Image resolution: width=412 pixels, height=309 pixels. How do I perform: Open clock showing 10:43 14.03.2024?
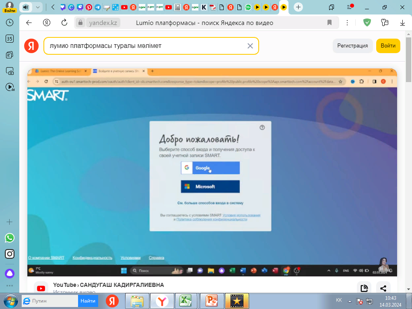tap(390, 301)
